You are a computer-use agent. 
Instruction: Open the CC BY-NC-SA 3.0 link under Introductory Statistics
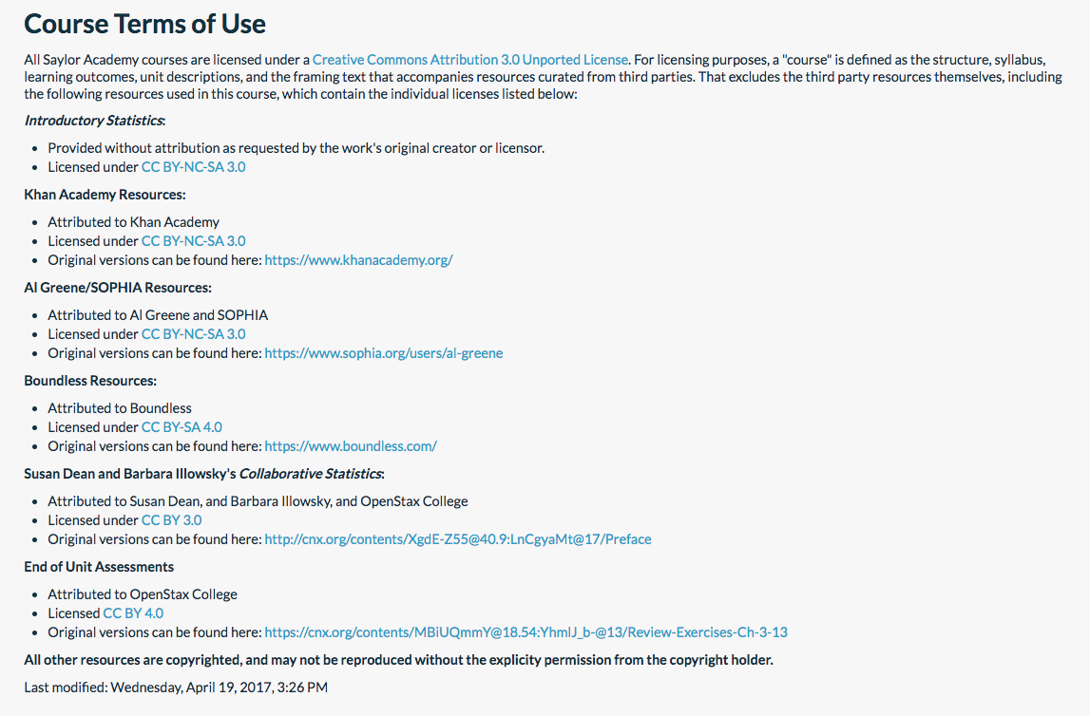click(193, 167)
